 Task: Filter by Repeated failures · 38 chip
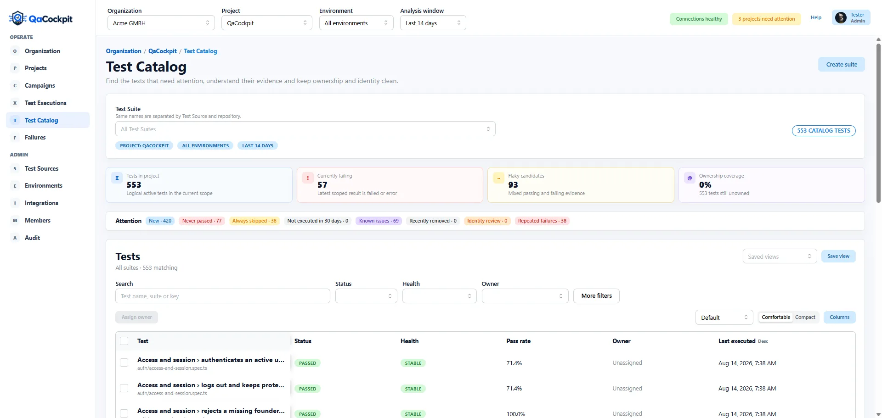[542, 221]
